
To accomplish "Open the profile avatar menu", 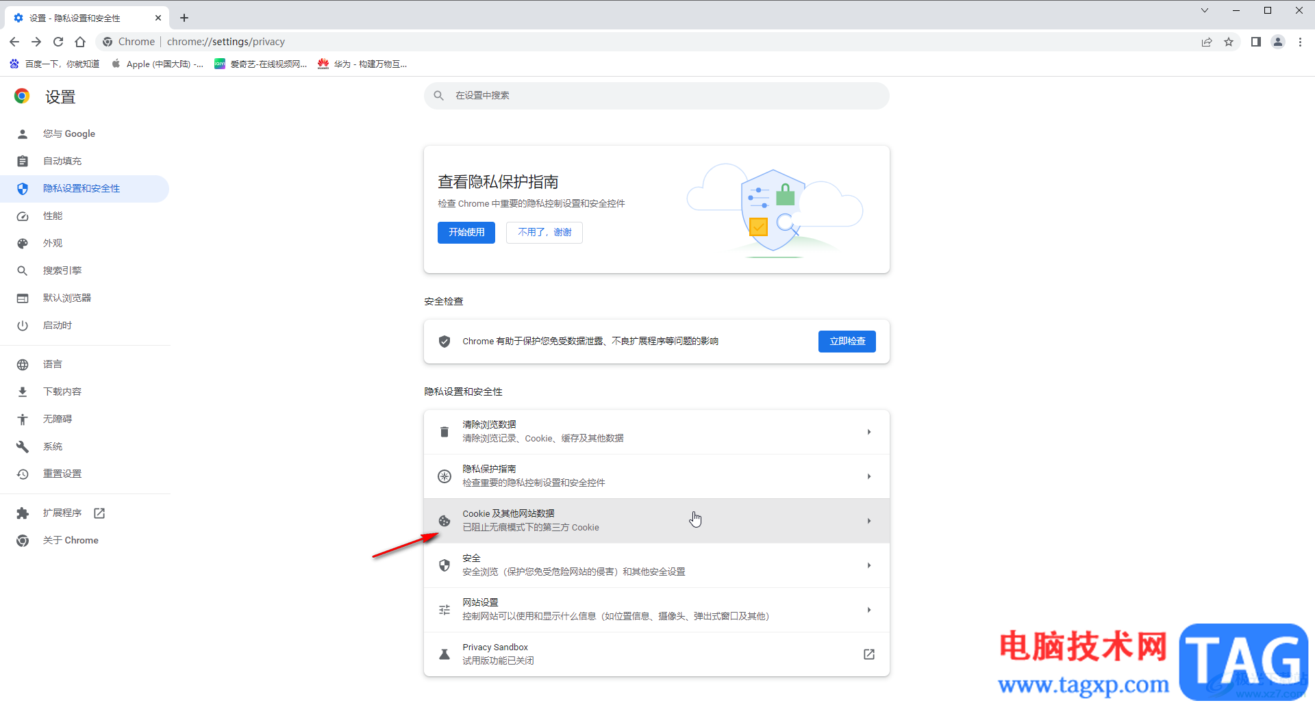I will pos(1278,42).
